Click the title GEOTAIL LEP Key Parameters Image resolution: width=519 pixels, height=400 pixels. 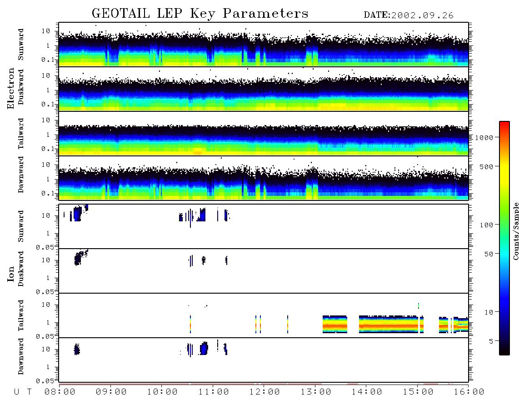[x=200, y=14]
